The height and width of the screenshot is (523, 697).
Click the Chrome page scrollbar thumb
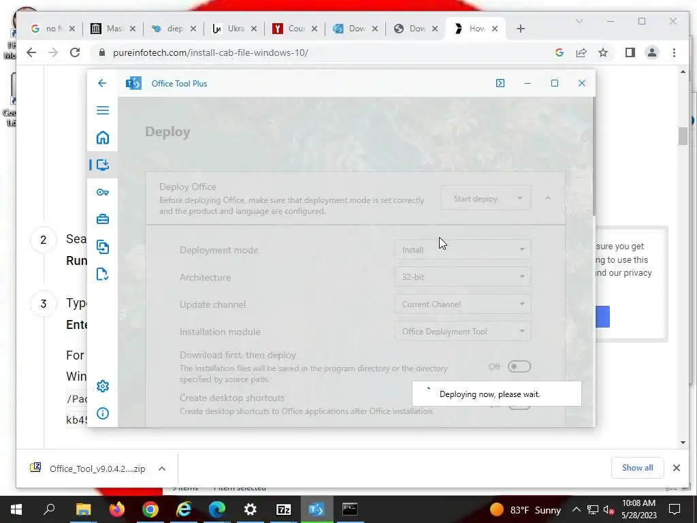pos(683,136)
